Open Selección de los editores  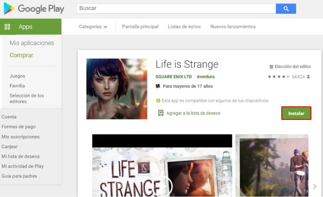pos(26,98)
